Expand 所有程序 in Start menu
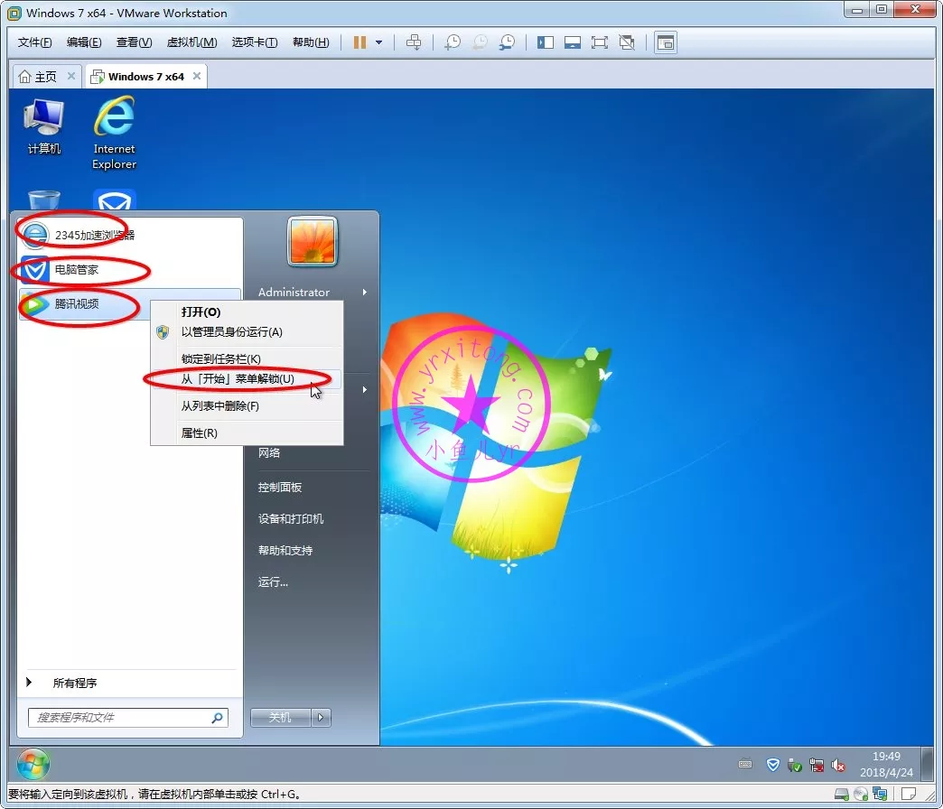 [x=74, y=683]
